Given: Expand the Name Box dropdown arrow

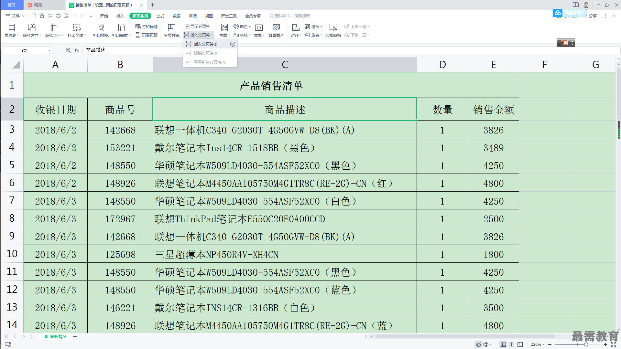Looking at the screenshot, I should [x=49, y=50].
